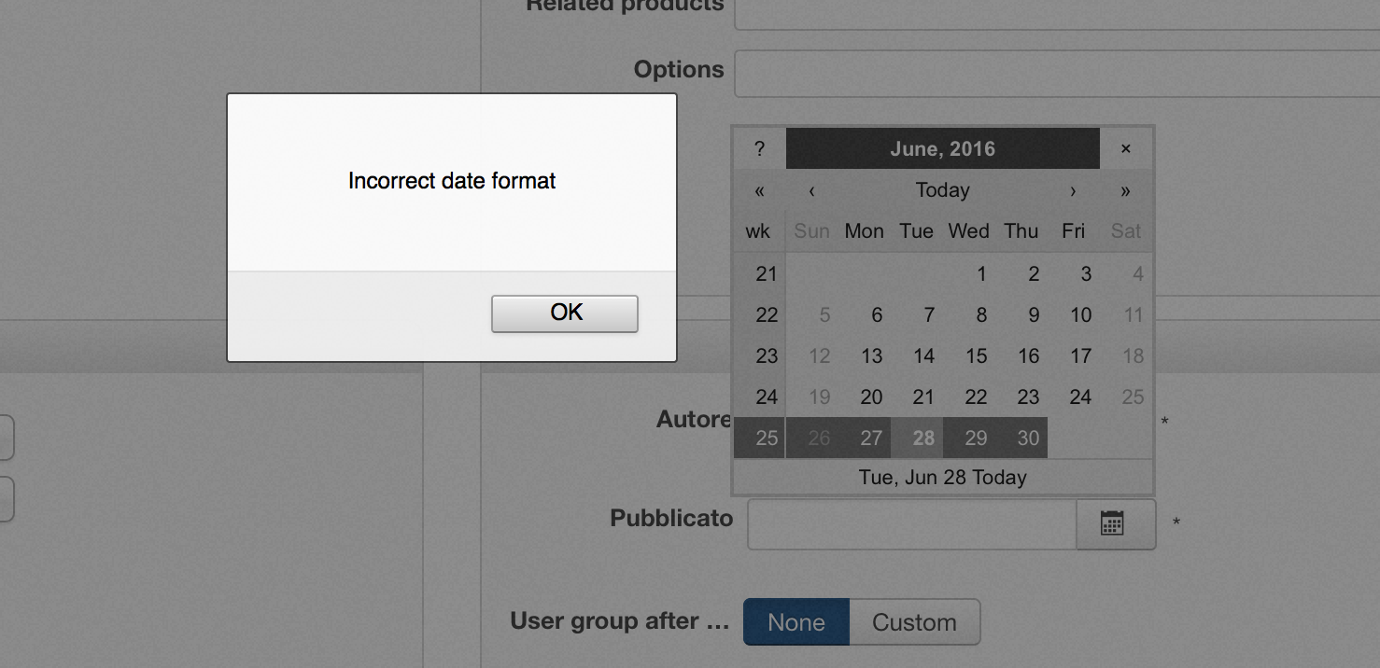Go to previous month in calendar
Viewport: 1380px width, 668px height.
pyautogui.click(x=812, y=190)
